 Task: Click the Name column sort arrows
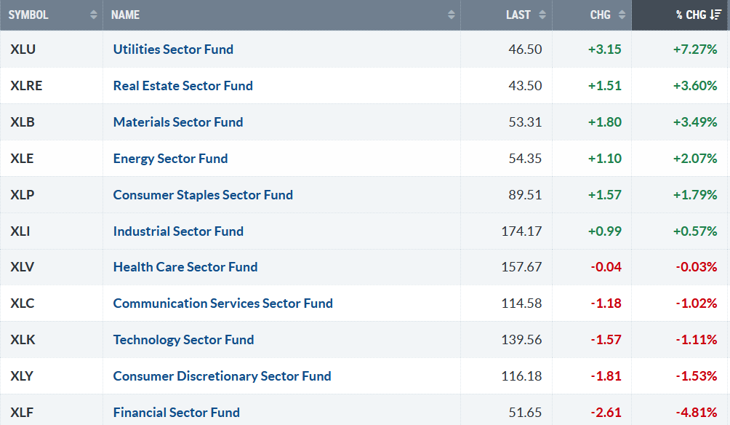tap(452, 15)
